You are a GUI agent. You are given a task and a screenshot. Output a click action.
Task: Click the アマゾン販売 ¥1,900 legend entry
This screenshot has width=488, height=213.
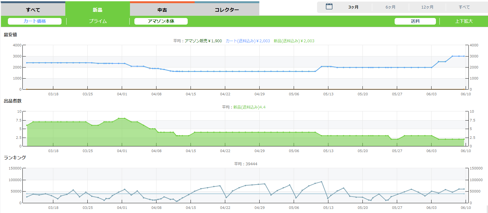(x=203, y=41)
